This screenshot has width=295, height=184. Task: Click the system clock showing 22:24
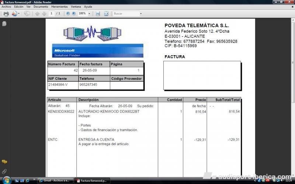click(289, 181)
